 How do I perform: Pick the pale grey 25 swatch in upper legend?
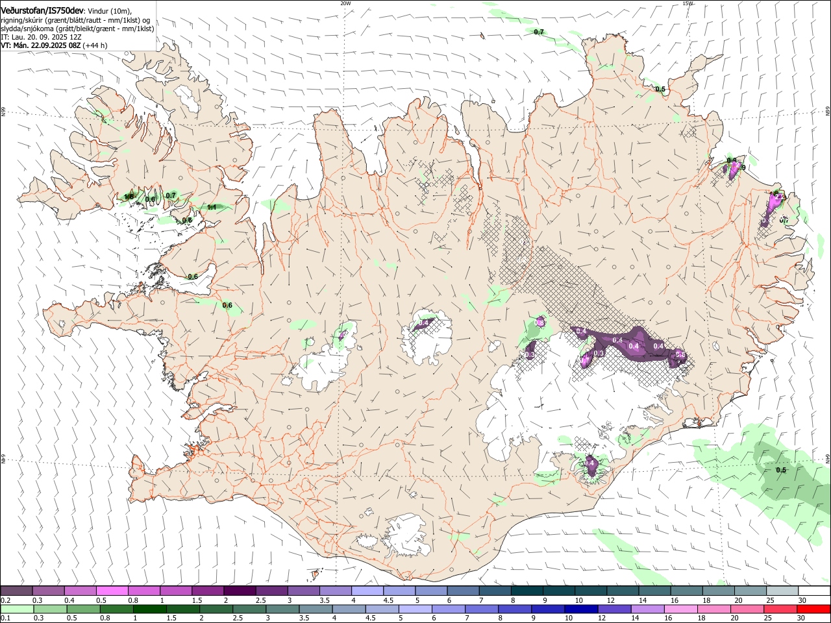click(x=782, y=591)
